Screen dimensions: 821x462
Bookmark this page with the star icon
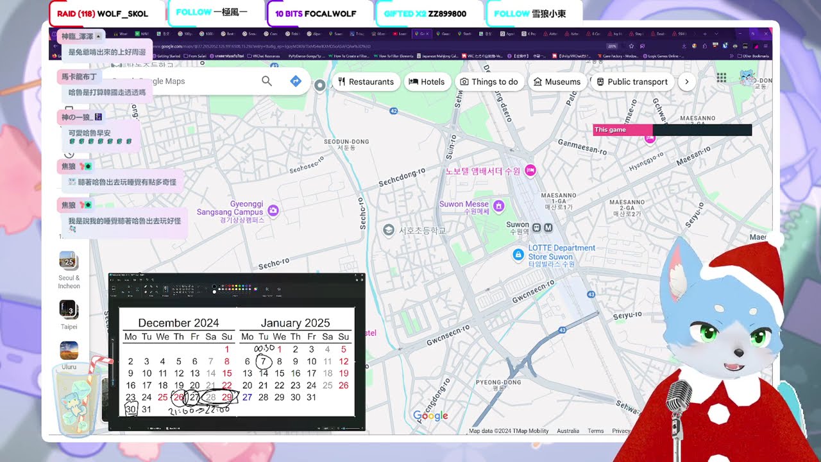631,46
